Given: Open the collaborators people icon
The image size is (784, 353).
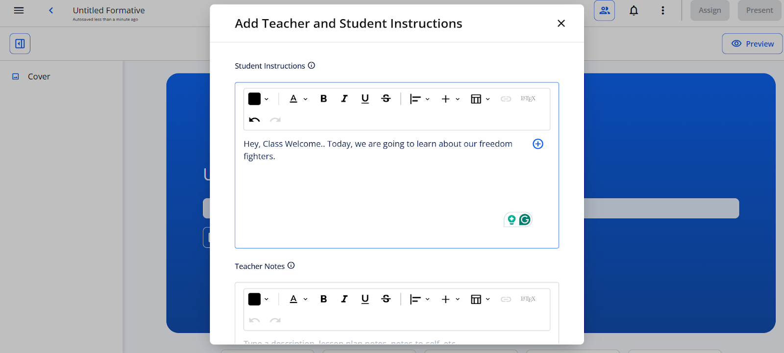Looking at the screenshot, I should point(605,10).
